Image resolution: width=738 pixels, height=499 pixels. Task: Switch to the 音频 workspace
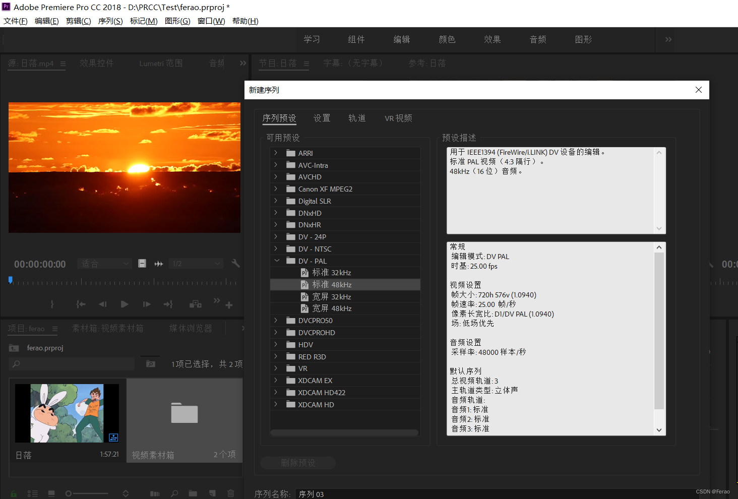pyautogui.click(x=538, y=39)
